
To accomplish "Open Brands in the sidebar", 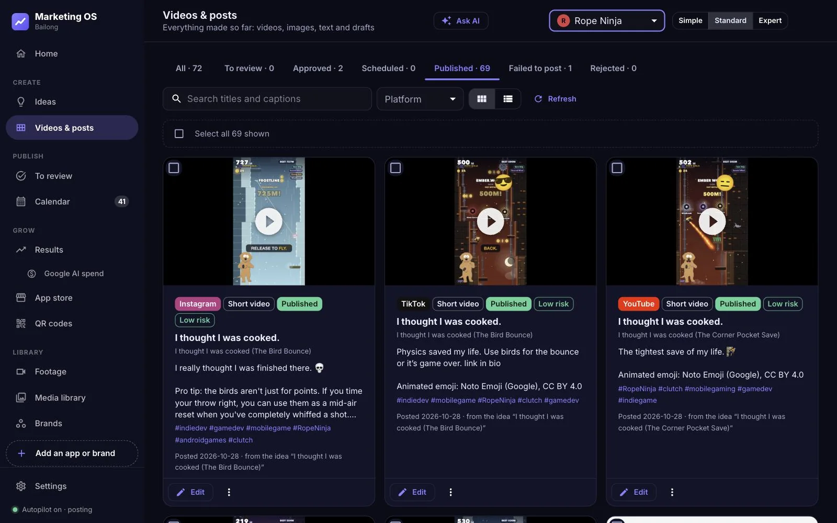I will pyautogui.click(x=72, y=423).
